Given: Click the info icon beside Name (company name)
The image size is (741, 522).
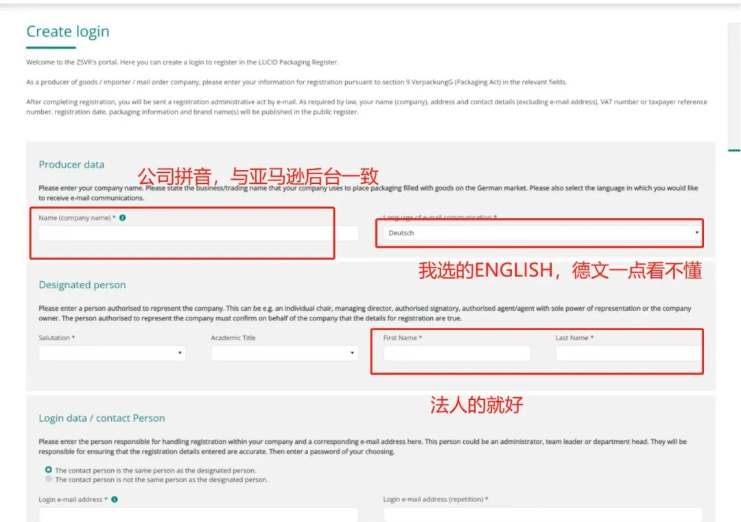Looking at the screenshot, I should (122, 217).
